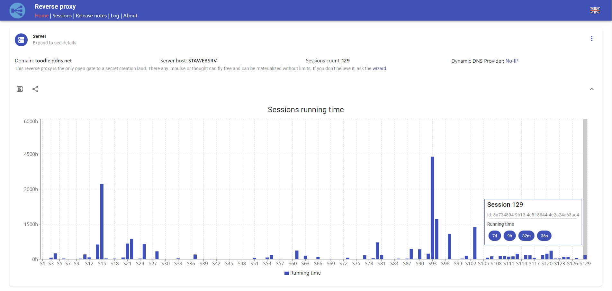Image resolution: width=612 pixels, height=291 pixels.
Task: Click the S45 x-axis label
Action: click(229, 264)
